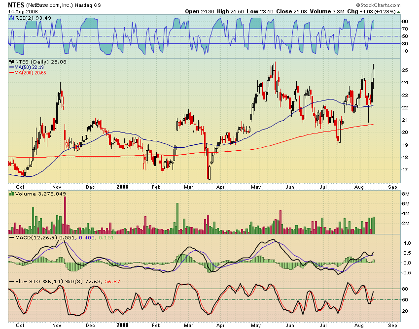The width and height of the screenshot is (419, 329).
Task: Click the bold 2008 label under the price panel
Action: point(122,187)
